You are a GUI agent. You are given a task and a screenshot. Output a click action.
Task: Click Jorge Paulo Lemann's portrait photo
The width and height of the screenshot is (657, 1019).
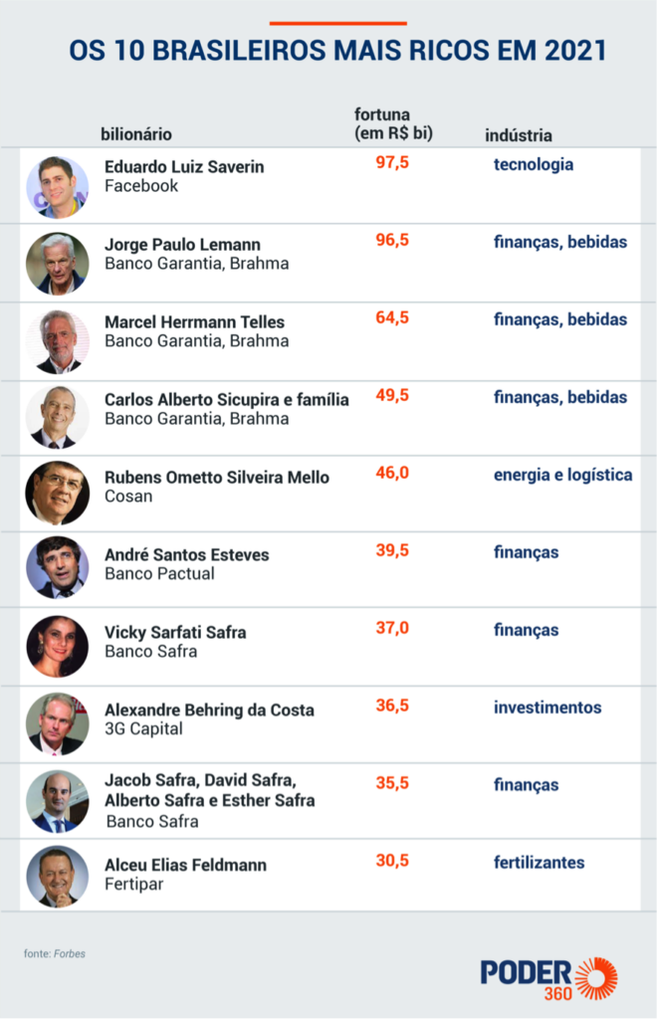[x=57, y=264]
